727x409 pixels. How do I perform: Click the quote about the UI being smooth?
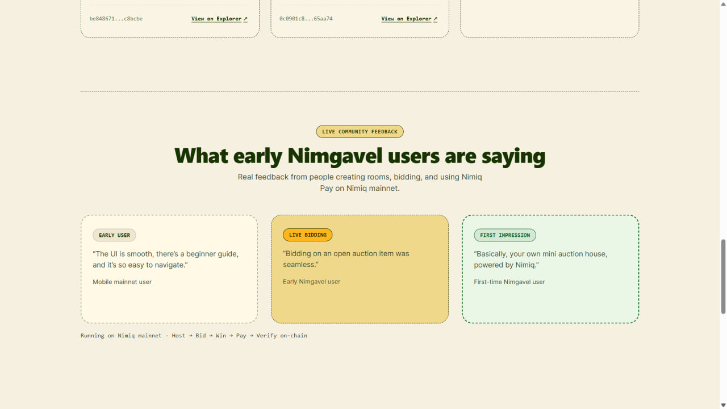pyautogui.click(x=165, y=260)
